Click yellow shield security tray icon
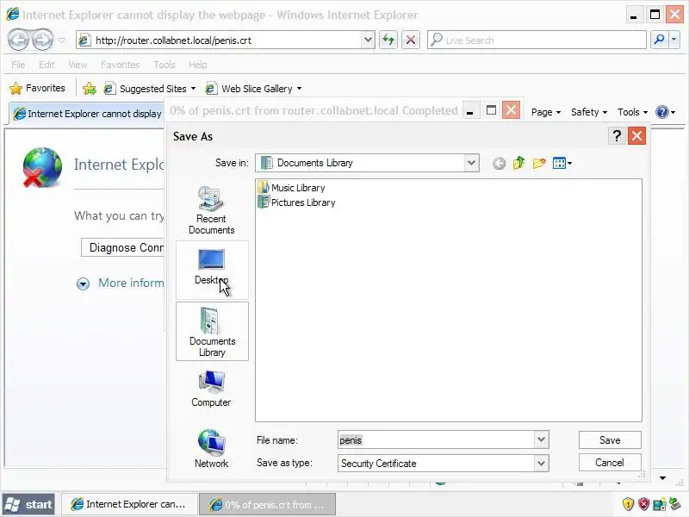The width and height of the screenshot is (689, 517). tap(628, 503)
